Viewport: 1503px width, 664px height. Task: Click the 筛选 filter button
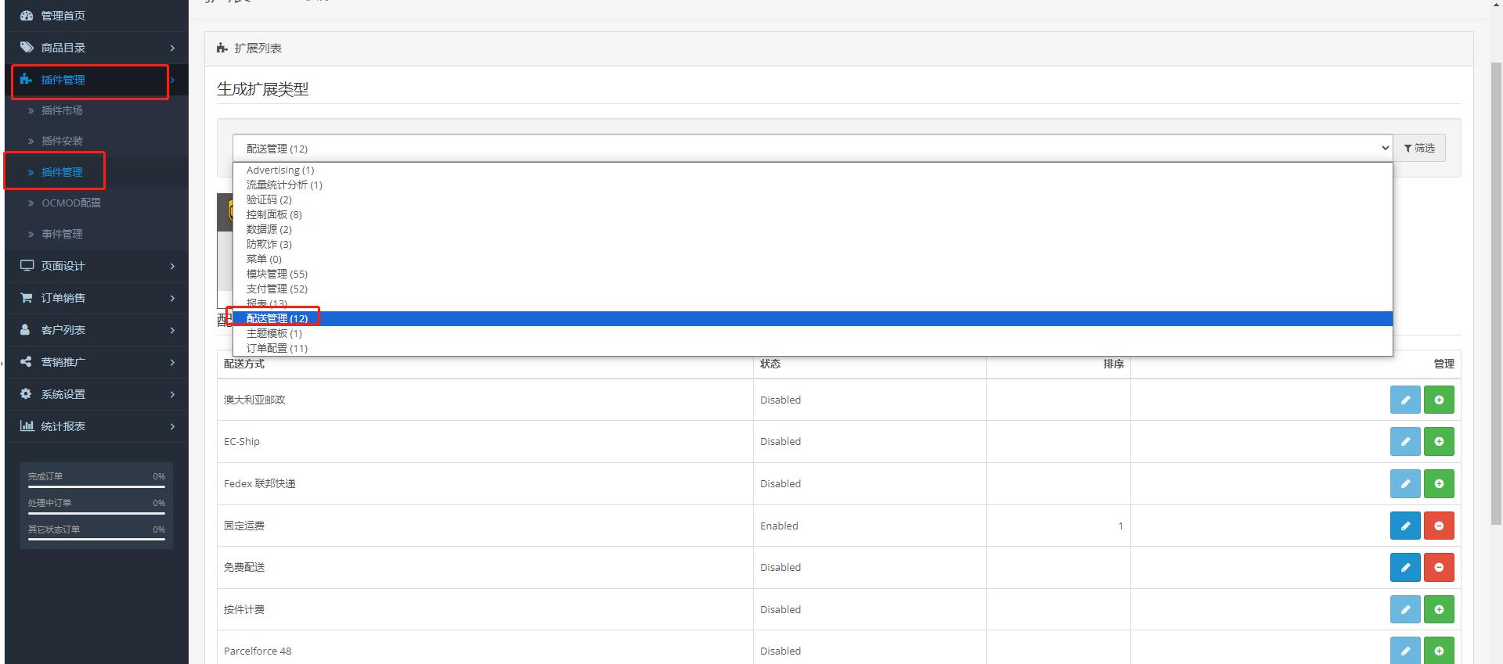(1419, 148)
